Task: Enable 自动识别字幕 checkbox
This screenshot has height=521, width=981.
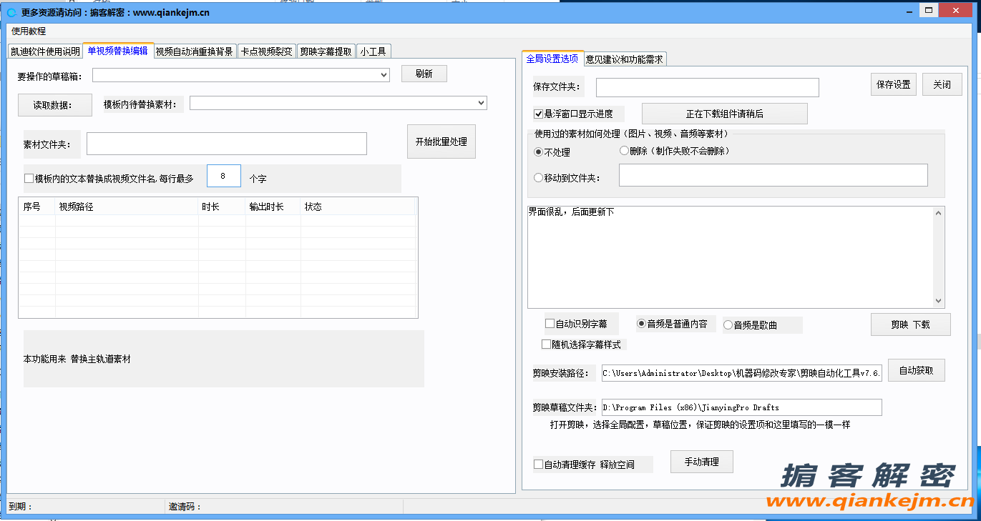Action: 550,324
